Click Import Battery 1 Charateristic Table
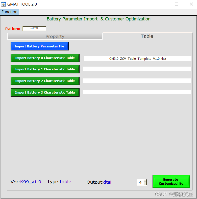This screenshot has height=199, width=197. click(x=45, y=69)
